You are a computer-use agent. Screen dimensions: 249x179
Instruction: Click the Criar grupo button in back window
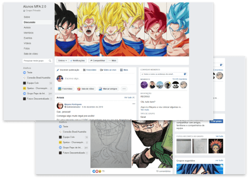point(216,121)
